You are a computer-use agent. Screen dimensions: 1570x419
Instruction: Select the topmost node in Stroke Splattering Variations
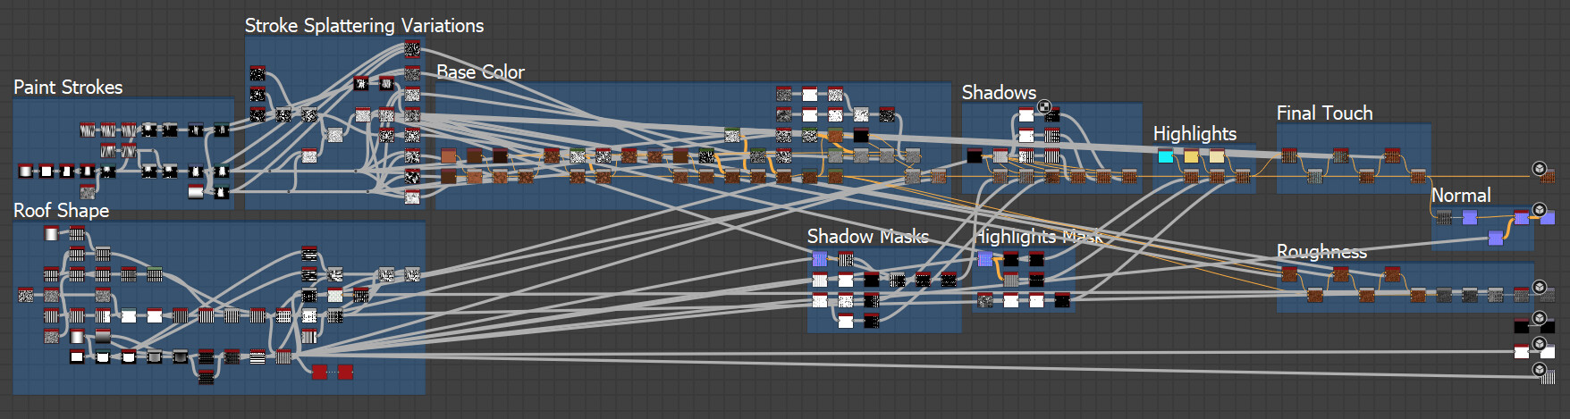pos(412,48)
